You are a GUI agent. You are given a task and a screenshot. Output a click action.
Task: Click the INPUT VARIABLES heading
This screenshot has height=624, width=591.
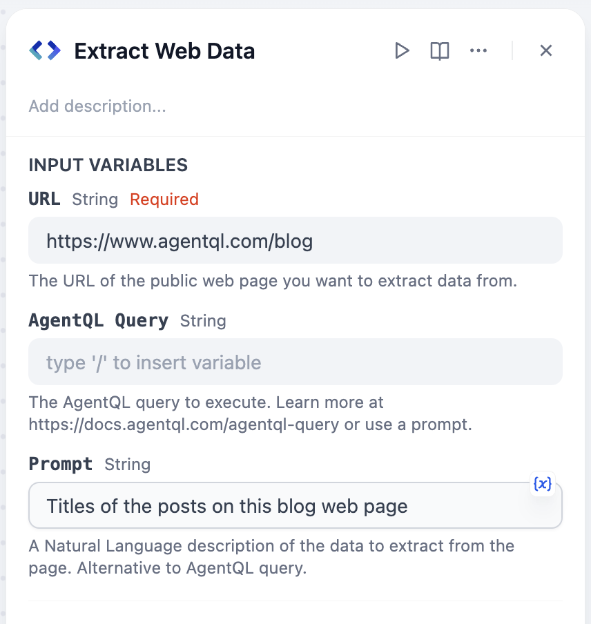[x=108, y=165]
